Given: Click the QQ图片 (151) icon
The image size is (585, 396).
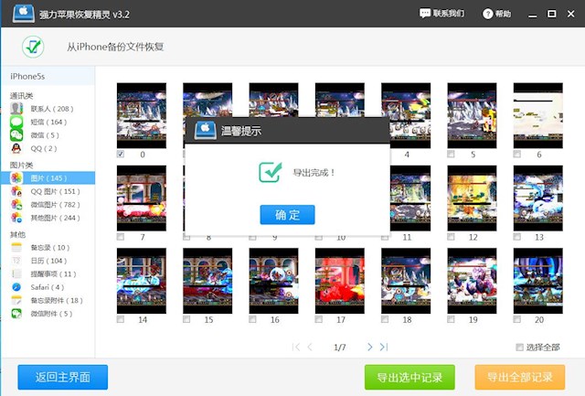Looking at the screenshot, I should click(16, 191).
